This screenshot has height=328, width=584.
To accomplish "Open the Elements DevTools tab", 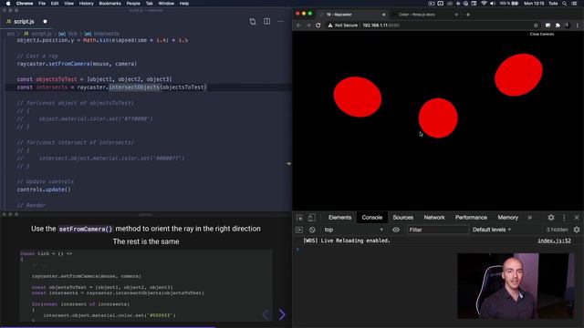I will 339,218.
